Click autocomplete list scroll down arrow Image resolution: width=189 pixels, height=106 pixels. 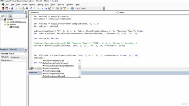click(x=79, y=76)
